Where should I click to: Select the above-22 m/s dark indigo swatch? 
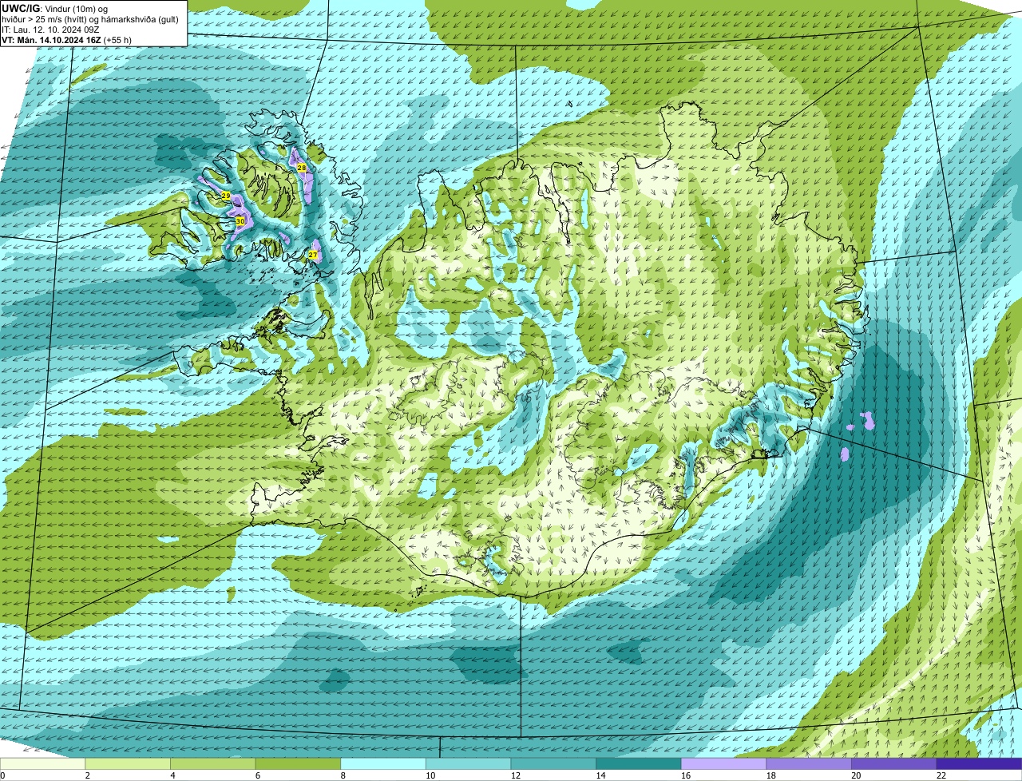(x=980, y=763)
